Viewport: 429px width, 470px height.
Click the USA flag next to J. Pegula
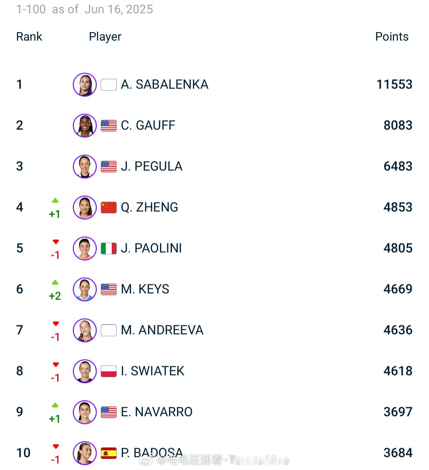pyautogui.click(x=109, y=166)
